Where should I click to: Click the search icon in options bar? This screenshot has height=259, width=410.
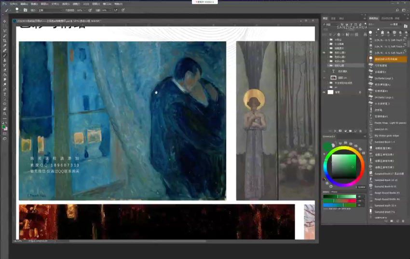click(x=397, y=10)
